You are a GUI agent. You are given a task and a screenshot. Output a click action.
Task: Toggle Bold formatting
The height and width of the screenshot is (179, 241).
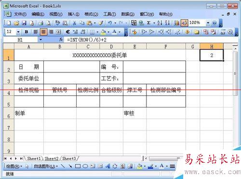pyautogui.click(x=27, y=32)
